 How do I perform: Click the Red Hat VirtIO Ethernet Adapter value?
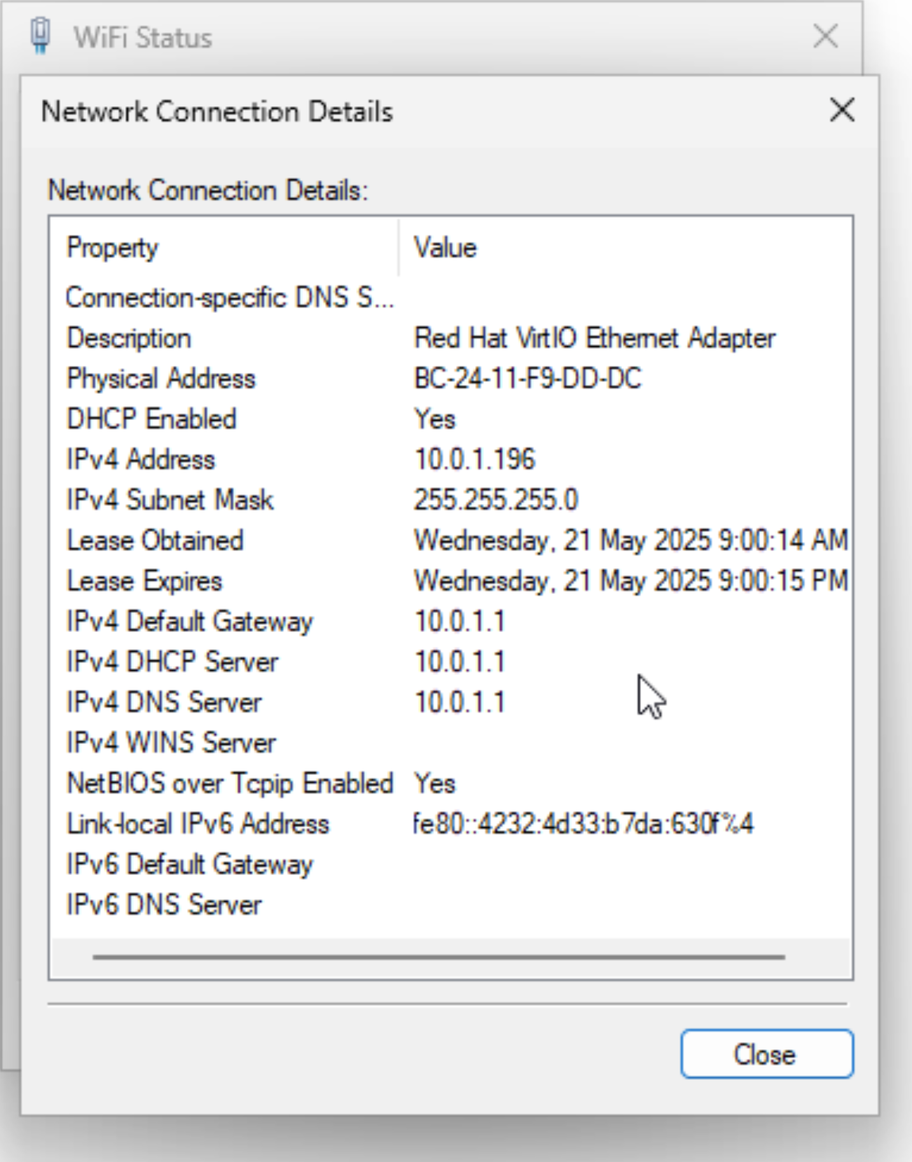point(595,338)
